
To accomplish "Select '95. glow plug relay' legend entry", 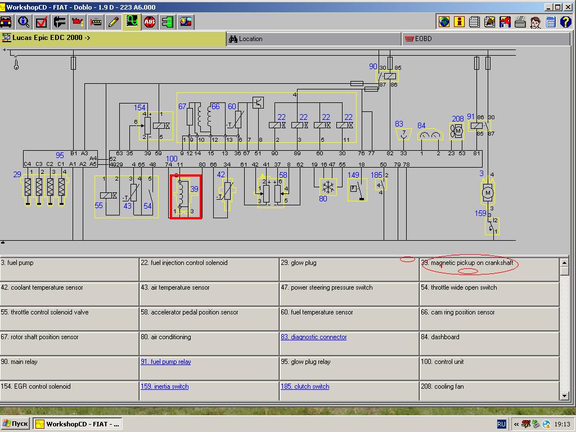I will [x=349, y=368].
